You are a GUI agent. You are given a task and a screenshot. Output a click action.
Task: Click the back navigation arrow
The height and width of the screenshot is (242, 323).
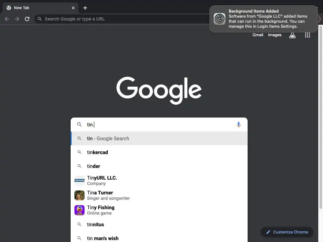pyautogui.click(x=7, y=19)
